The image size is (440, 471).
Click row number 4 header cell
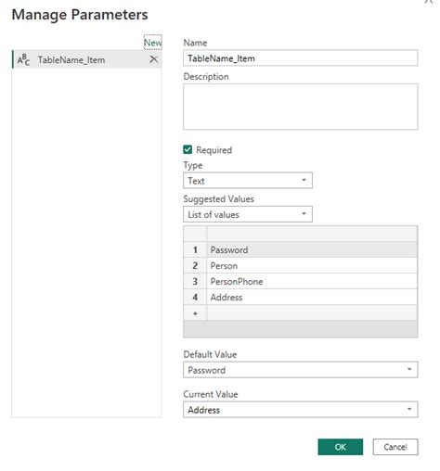coord(195,297)
